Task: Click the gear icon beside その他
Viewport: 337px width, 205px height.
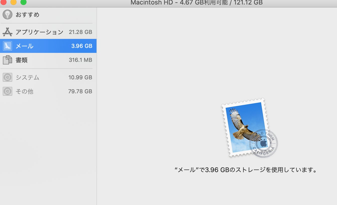Action: point(7,91)
